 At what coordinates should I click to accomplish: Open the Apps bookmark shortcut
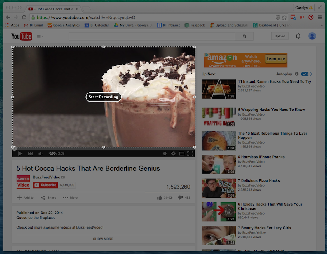click(12, 25)
